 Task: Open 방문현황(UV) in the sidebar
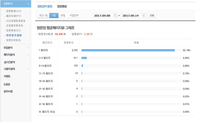click(13, 11)
